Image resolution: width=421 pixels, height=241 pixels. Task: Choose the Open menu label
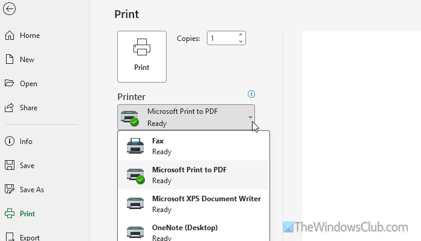(x=28, y=84)
